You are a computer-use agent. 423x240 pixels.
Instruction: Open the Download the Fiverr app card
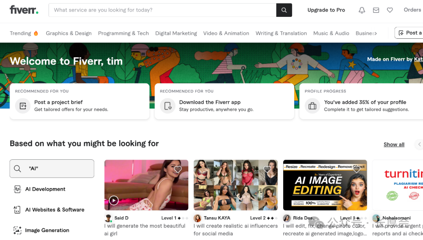pos(224,101)
